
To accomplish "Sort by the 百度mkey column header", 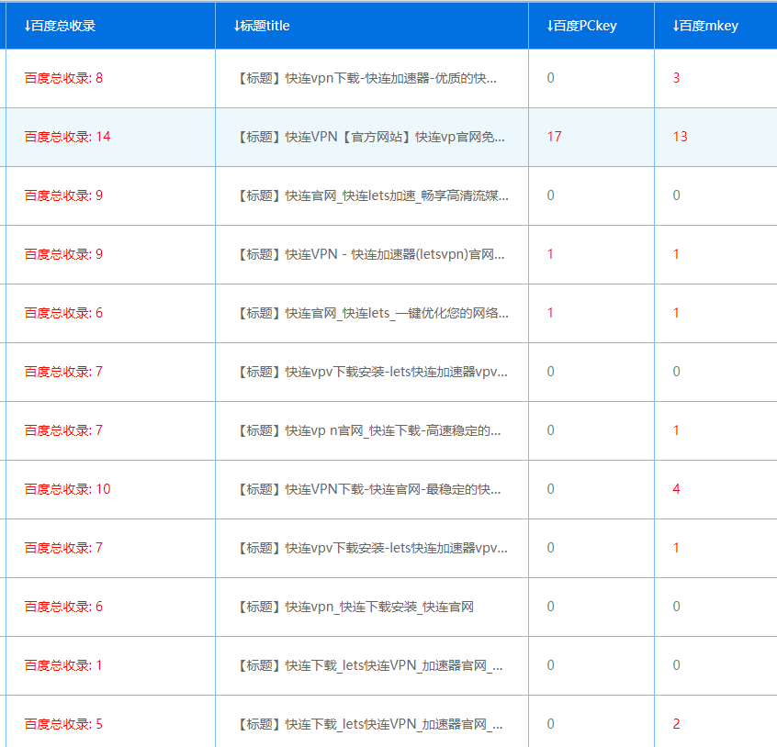I will (x=705, y=26).
